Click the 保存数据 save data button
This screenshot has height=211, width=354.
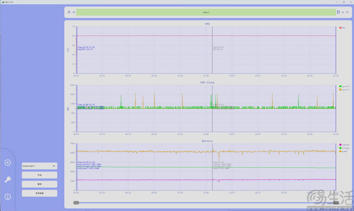[40, 193]
